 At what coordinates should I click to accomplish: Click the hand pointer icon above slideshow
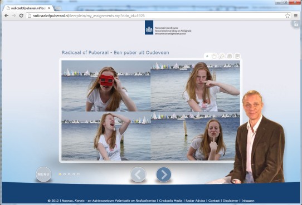tap(214, 56)
